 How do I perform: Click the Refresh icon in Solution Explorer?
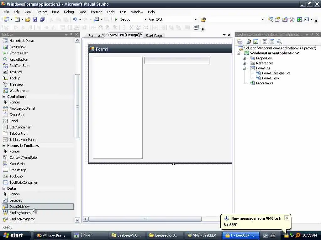[256, 42]
